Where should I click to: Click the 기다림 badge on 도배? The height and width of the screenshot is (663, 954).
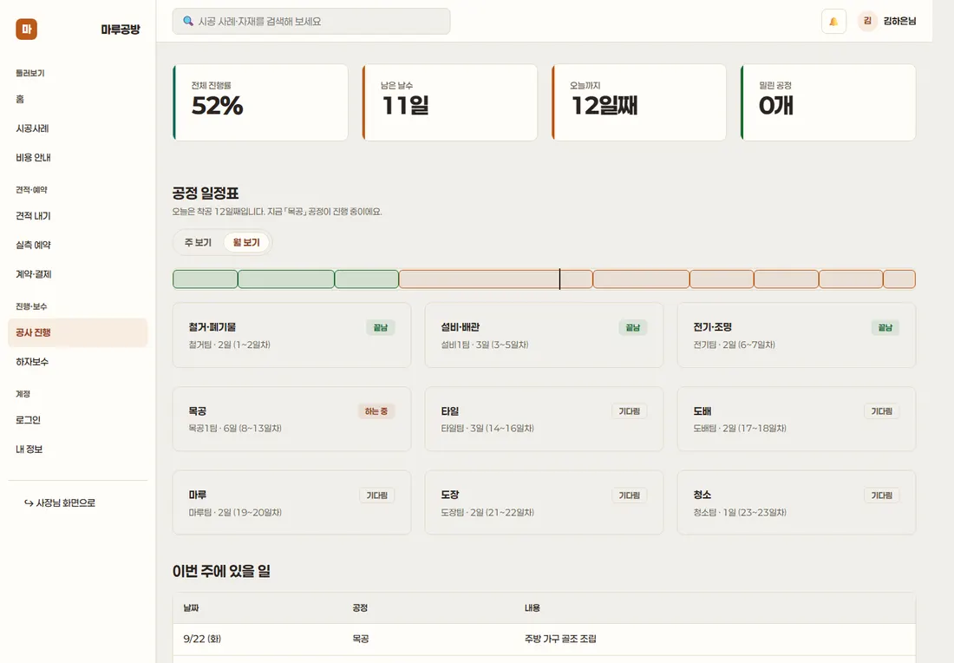coord(882,411)
